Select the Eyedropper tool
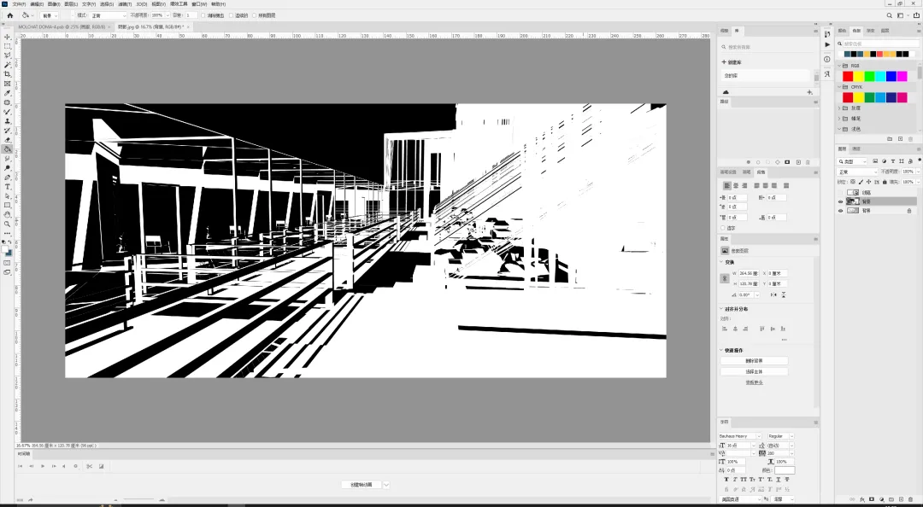 point(7,93)
